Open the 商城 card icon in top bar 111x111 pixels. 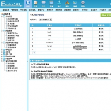tap(75, 3)
